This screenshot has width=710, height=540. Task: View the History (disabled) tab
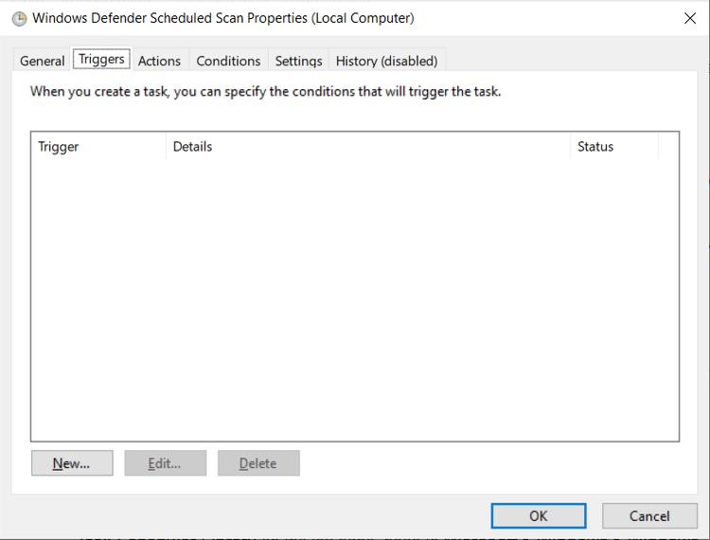tap(386, 61)
